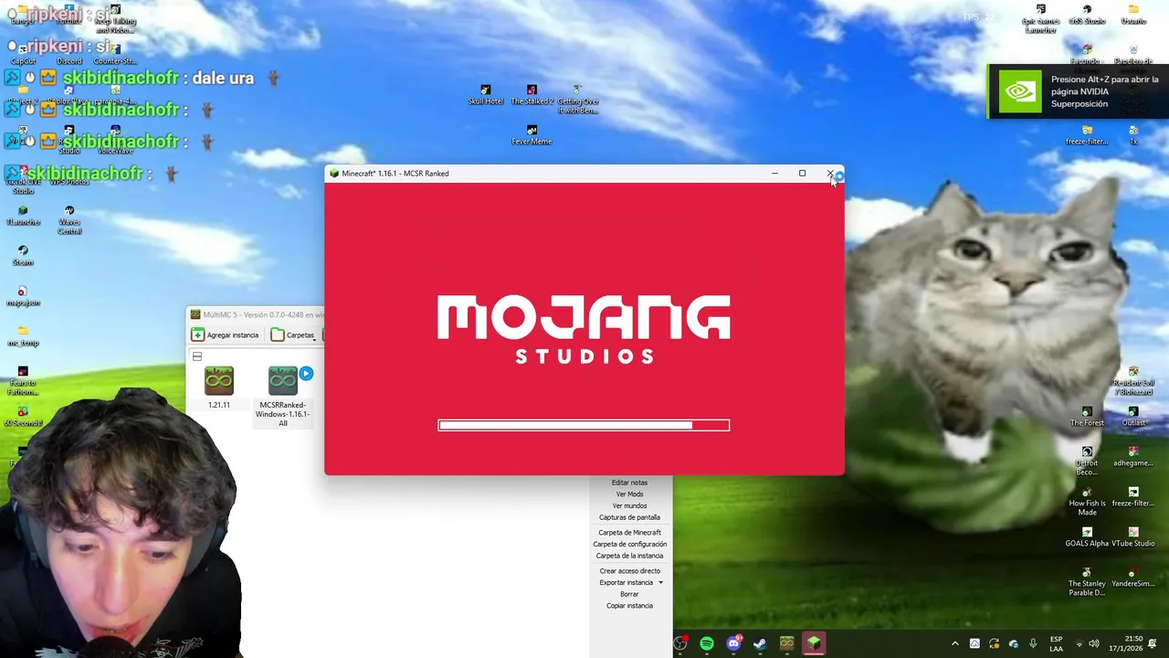Click the Minecraft loading progress bar
The height and width of the screenshot is (658, 1169).
584,425
